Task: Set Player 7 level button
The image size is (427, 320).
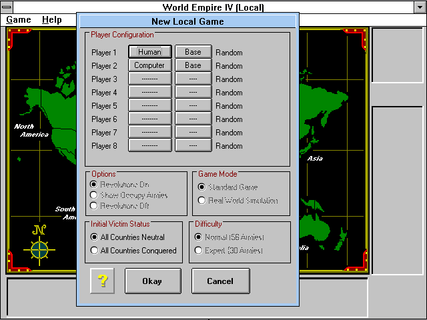Action: click(193, 132)
